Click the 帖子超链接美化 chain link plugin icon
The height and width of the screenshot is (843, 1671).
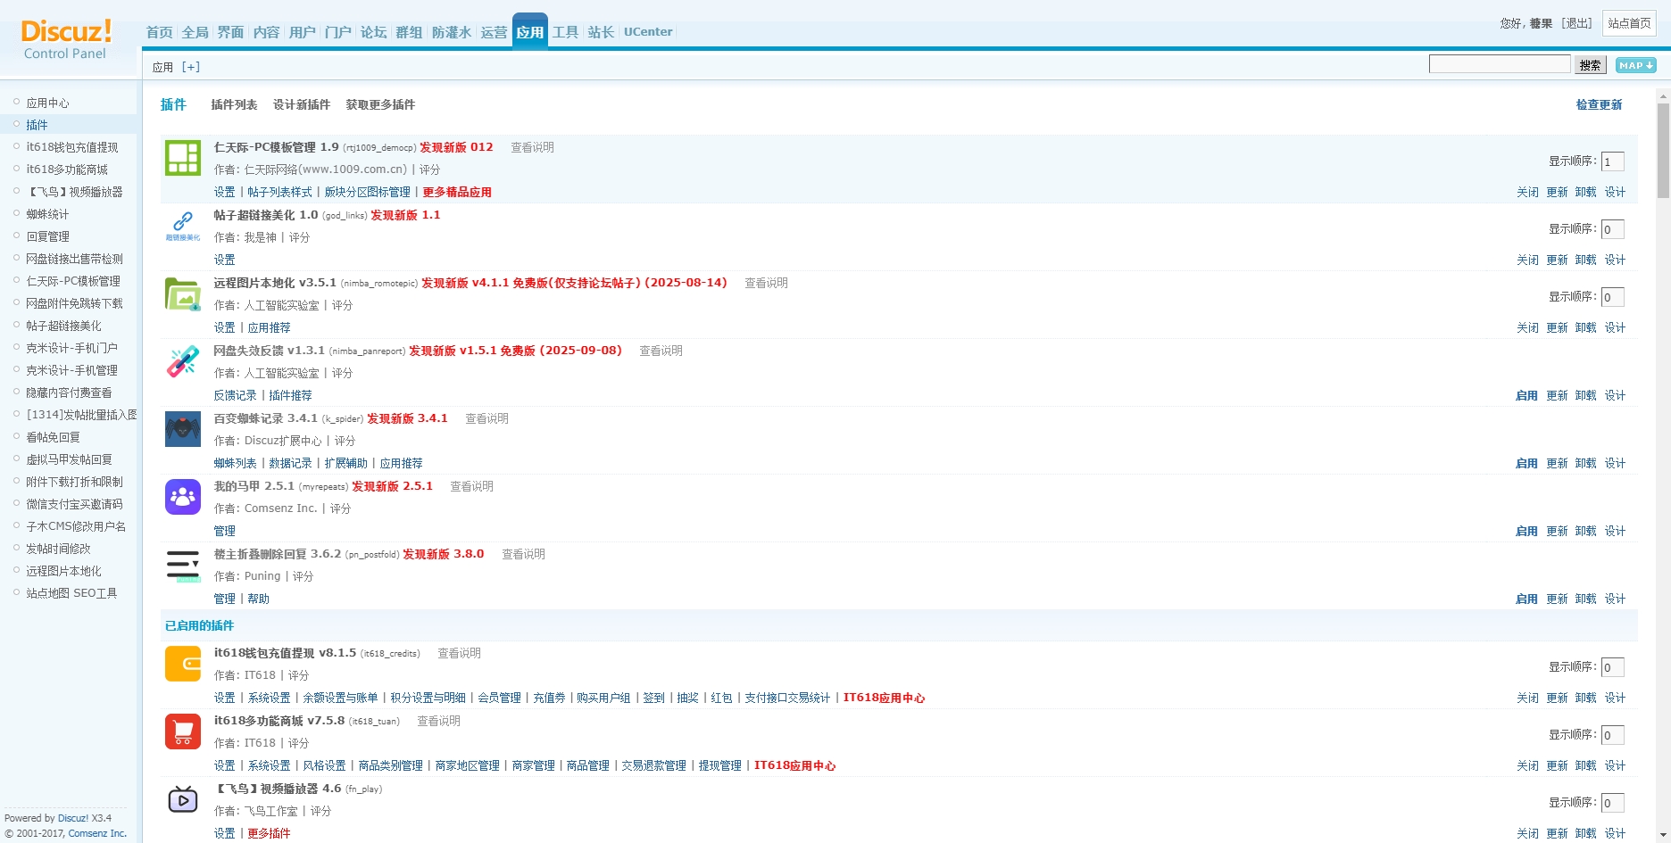click(x=182, y=224)
